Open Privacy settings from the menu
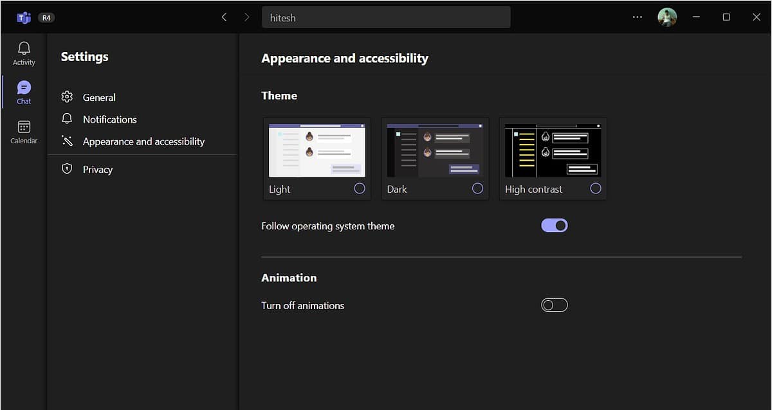The width and height of the screenshot is (772, 410). click(x=98, y=169)
